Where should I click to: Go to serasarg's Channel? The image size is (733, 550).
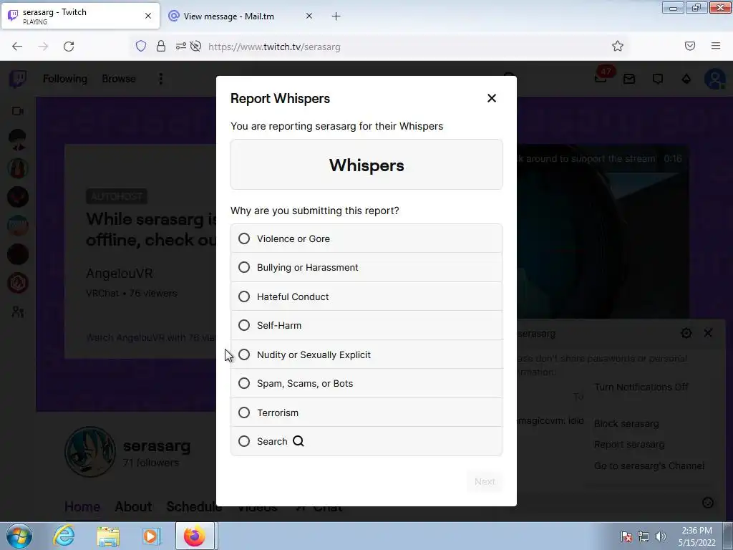(x=649, y=465)
